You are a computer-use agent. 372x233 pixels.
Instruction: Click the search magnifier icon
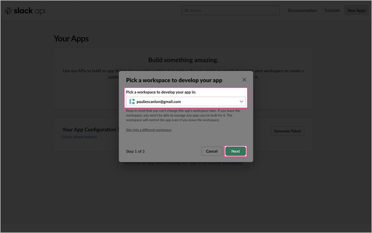pyautogui.click(x=186, y=10)
